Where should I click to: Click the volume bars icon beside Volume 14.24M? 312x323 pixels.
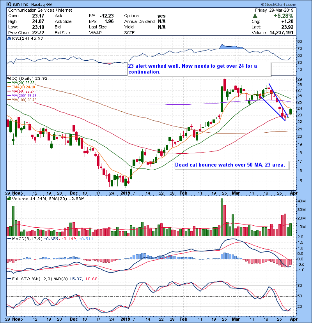coord(9,198)
